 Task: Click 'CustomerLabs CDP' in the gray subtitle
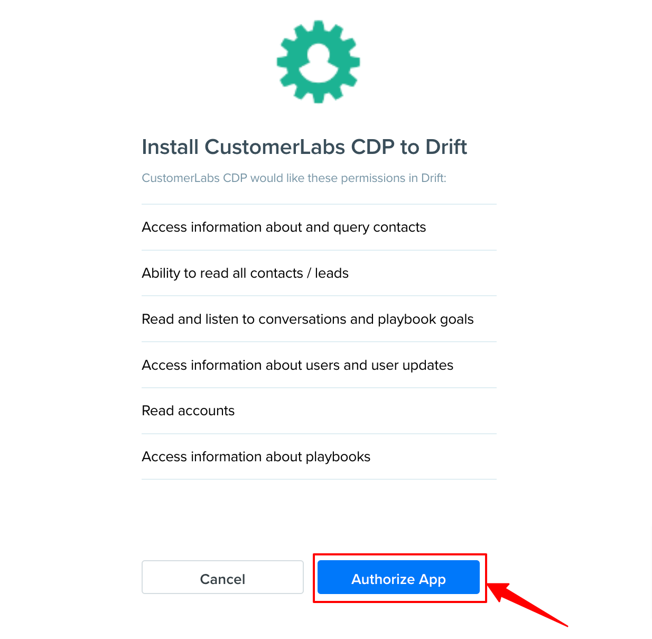(x=194, y=178)
